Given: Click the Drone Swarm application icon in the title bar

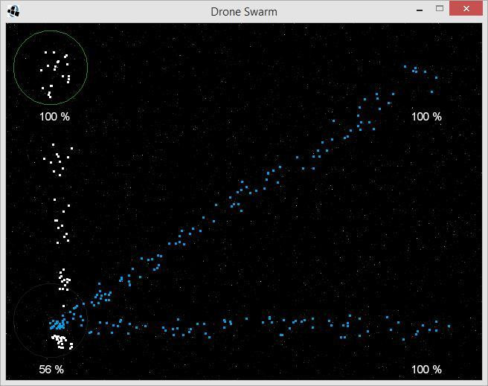Looking at the screenshot, I should (x=13, y=11).
